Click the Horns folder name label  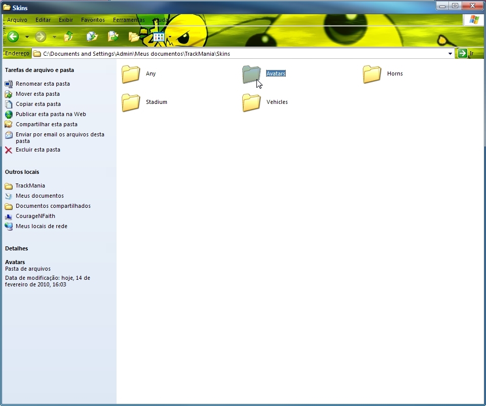pyautogui.click(x=395, y=73)
